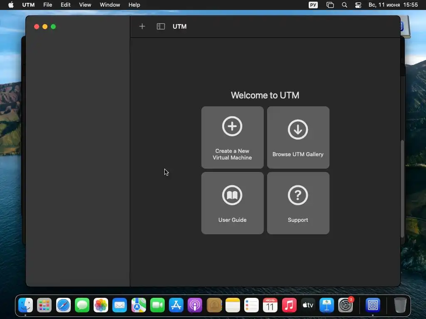Screen dimensions: 426x319
Task: Click the date and time clock
Action: (393, 5)
